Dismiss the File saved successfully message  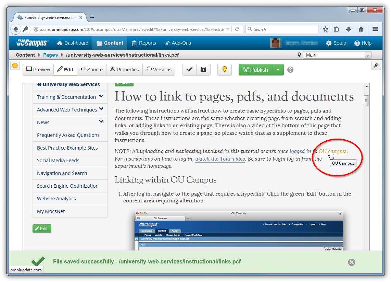(x=352, y=262)
